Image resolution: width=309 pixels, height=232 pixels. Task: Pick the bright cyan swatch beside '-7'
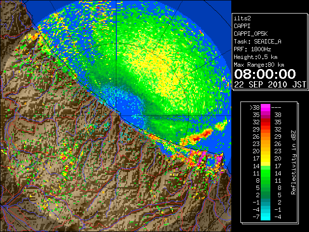(x=266, y=217)
